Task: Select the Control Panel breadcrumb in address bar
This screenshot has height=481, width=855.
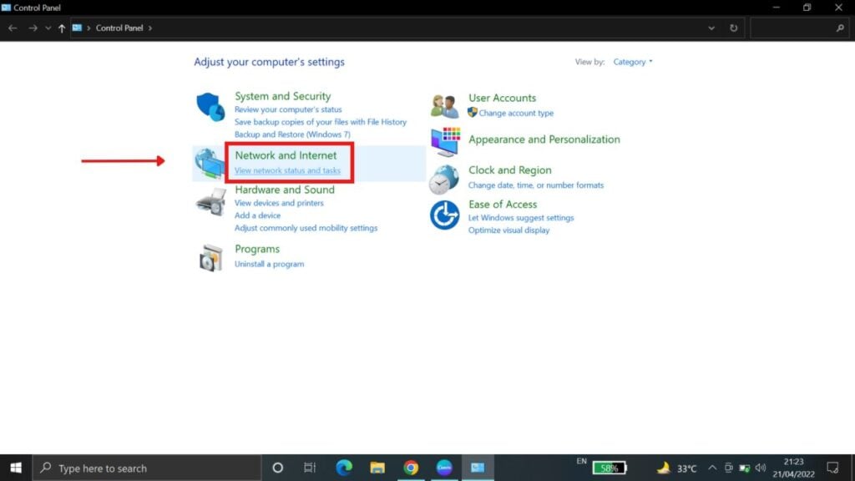Action: [119, 28]
